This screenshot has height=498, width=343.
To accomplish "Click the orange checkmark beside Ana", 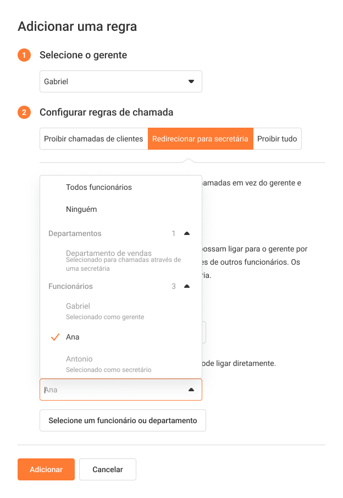I will click(x=54, y=337).
